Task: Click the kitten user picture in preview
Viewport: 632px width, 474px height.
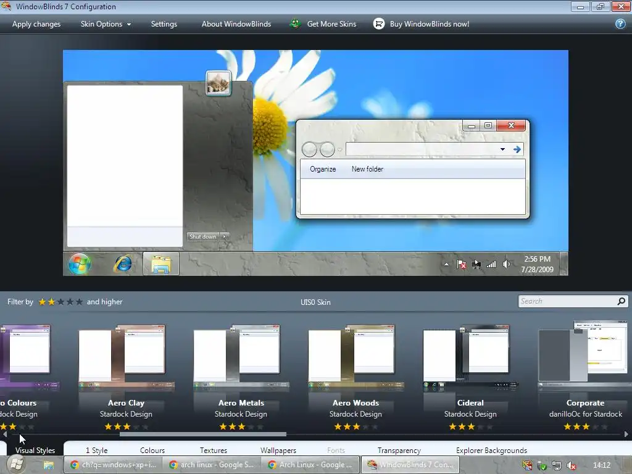Action: coord(218,83)
